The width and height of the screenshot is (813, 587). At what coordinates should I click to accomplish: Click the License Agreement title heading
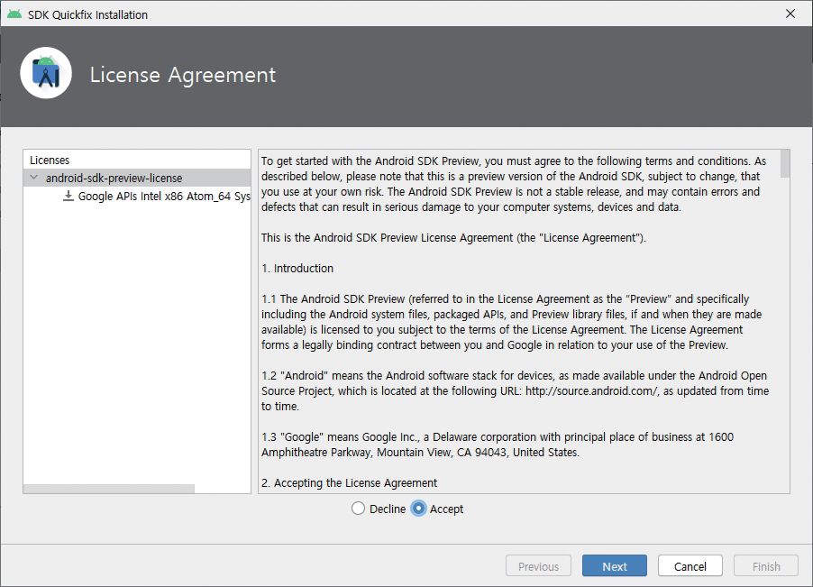tap(182, 75)
